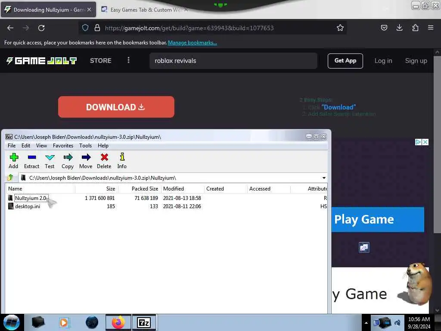This screenshot has width=441, height=331.
Task: Click the blue "Download" link in ad steps
Action: pos(339,107)
